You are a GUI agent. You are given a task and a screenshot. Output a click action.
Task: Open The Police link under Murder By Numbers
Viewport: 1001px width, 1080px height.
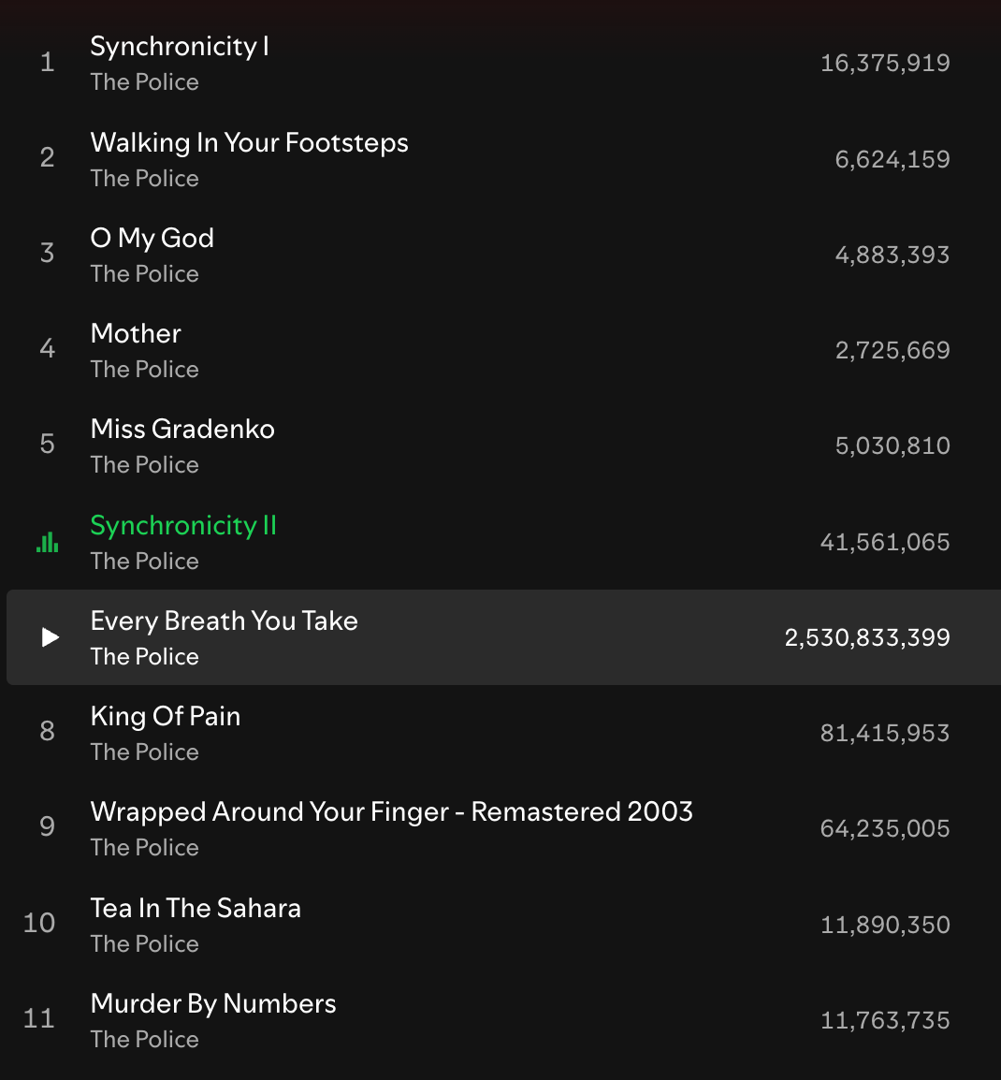pyautogui.click(x=145, y=1040)
